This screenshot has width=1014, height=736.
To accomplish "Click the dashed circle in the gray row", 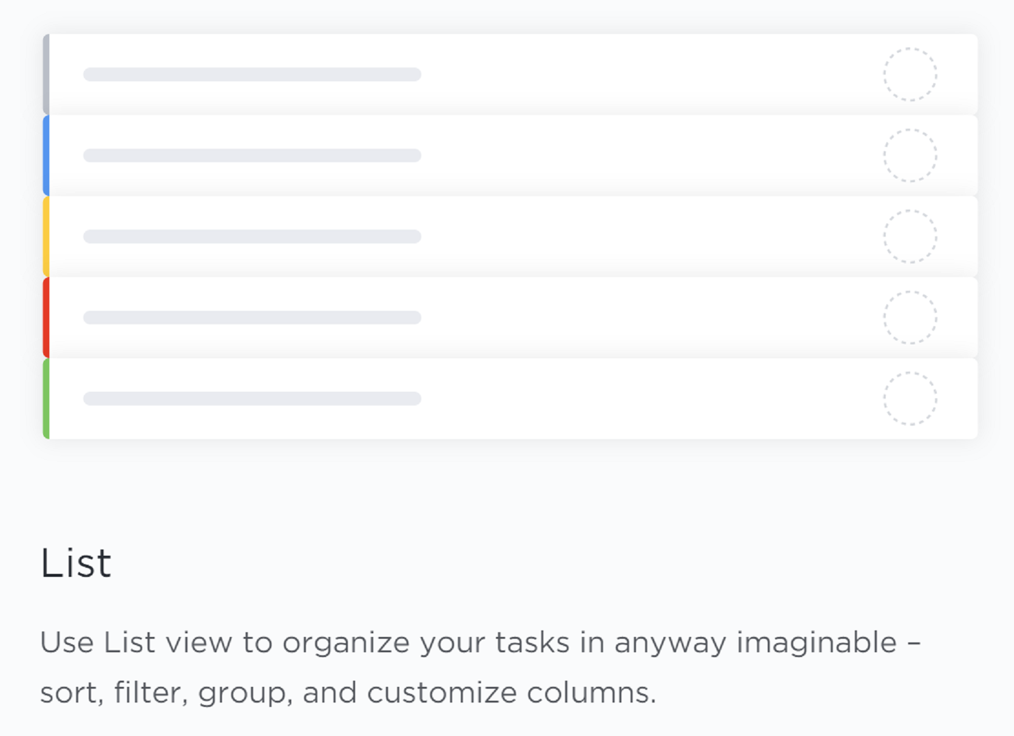I will (910, 74).
